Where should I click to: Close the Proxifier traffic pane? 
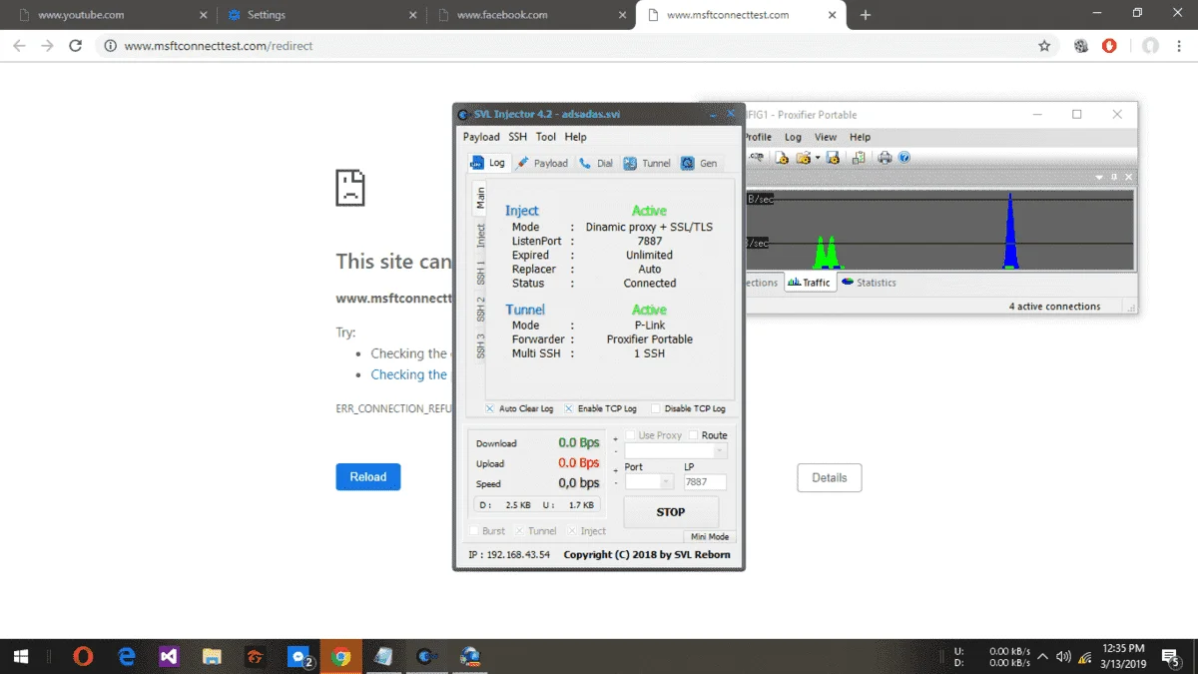(1129, 177)
